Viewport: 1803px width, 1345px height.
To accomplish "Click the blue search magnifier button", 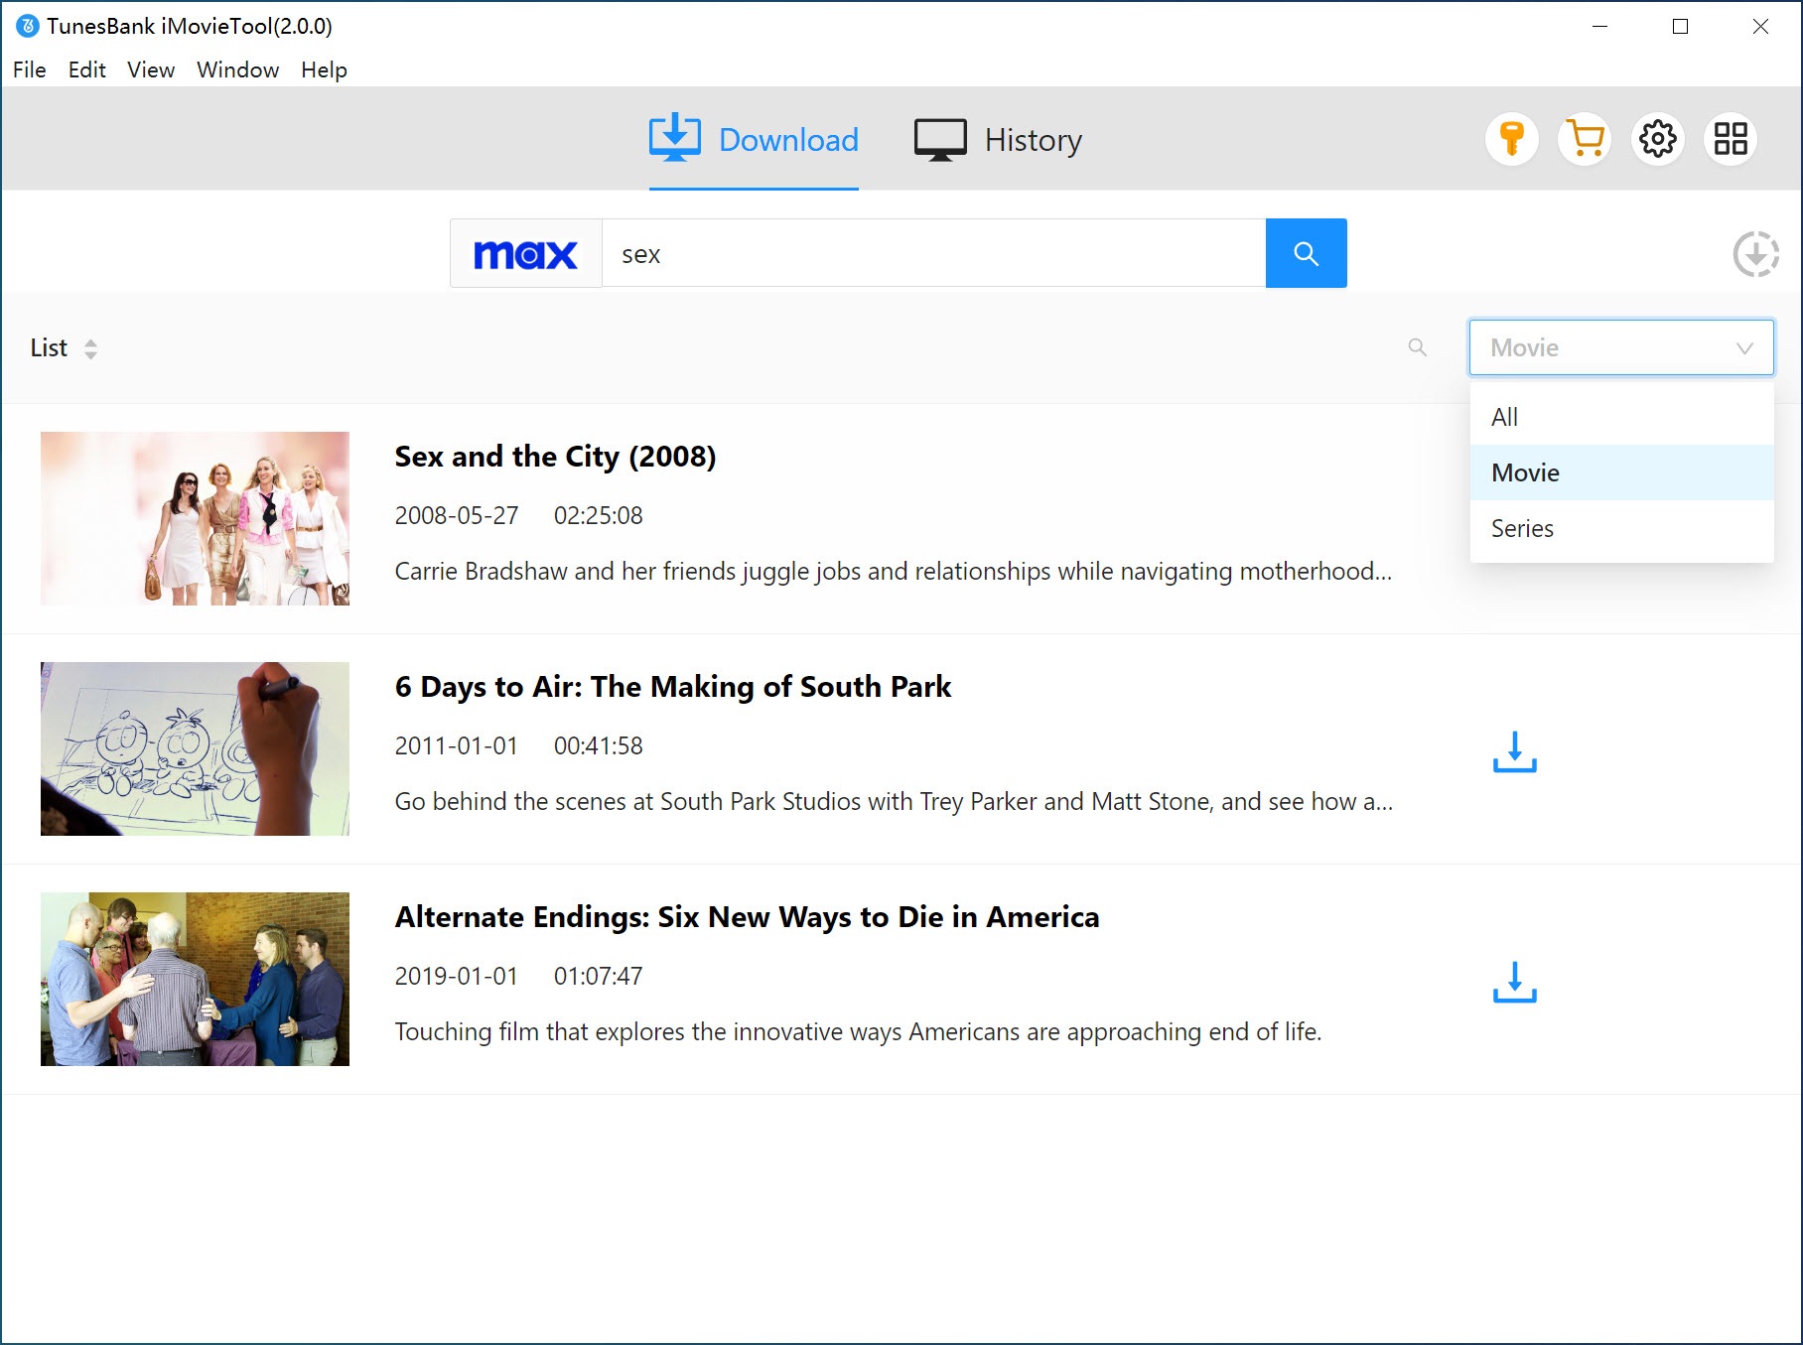I will 1306,253.
